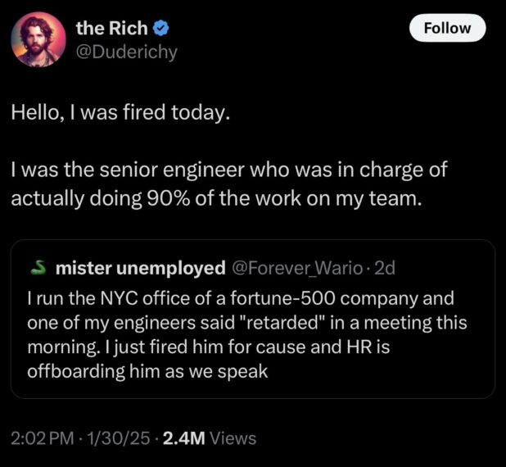Viewport: 506px width, 467px height.
Task: Click mister unemployed's snake avatar icon
Action: coord(38,268)
